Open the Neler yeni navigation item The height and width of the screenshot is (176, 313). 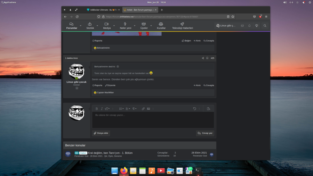pyautogui.click(x=125, y=26)
